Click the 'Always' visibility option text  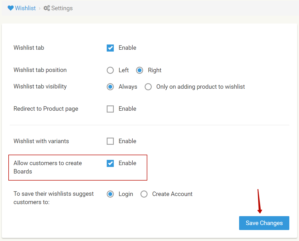coord(128,87)
